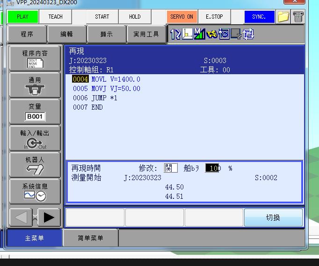Open the 程序內容 (job content) menu
The image size is (319, 266).
[x=35, y=58]
